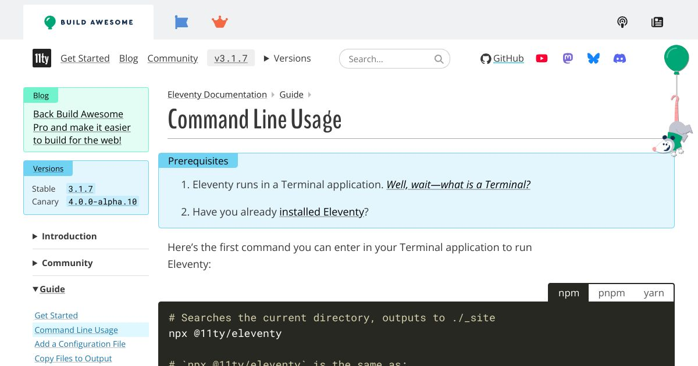This screenshot has height=366, width=698.
Task: Open the Build Awesome balloon logo tab
Action: (x=88, y=22)
